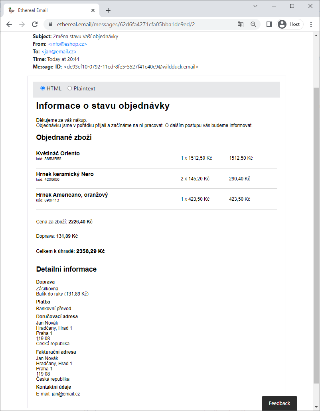
Task: Click the product code 896PI13
Action: (x=52, y=200)
